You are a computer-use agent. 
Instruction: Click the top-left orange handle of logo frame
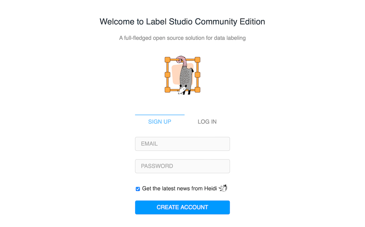[167, 59]
